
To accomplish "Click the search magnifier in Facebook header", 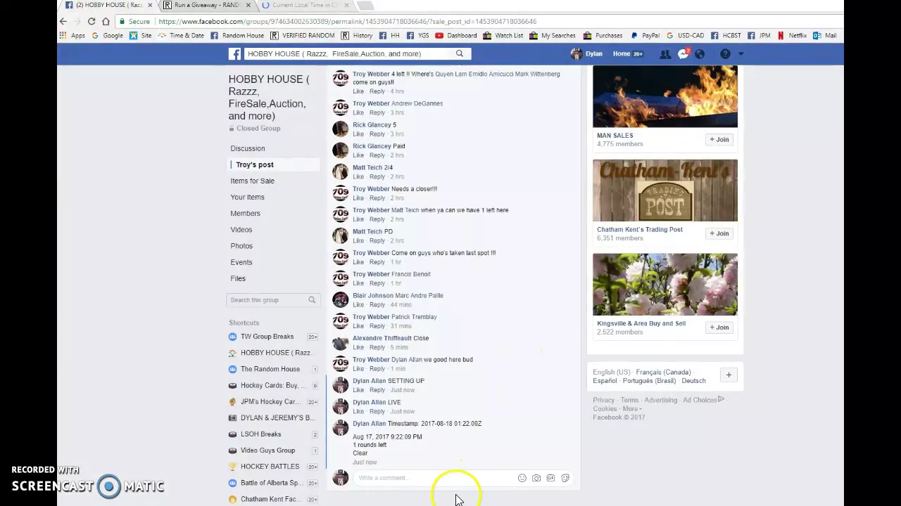I will [x=460, y=53].
